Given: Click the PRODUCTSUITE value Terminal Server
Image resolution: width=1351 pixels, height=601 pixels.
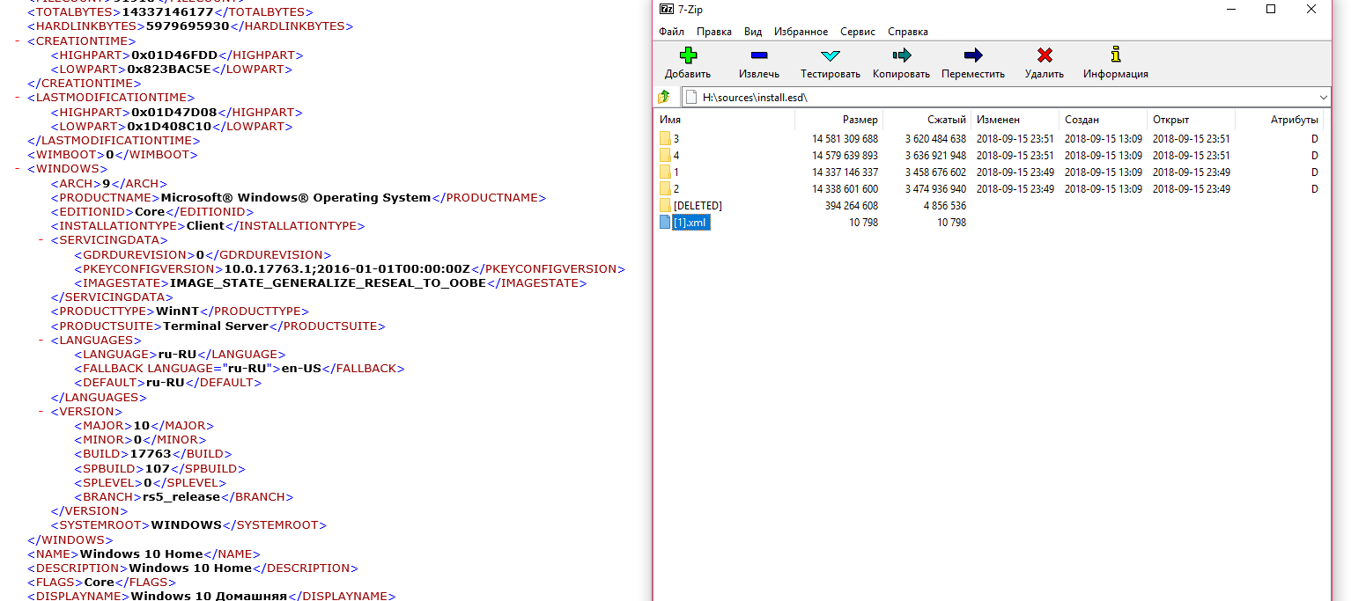Looking at the screenshot, I should pyautogui.click(x=216, y=326).
